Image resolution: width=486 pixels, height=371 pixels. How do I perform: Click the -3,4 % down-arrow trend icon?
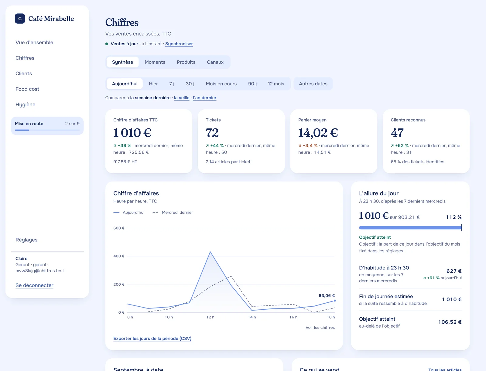(300, 146)
